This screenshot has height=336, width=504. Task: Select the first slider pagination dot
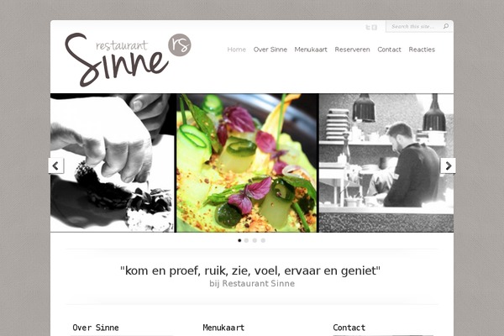239,240
